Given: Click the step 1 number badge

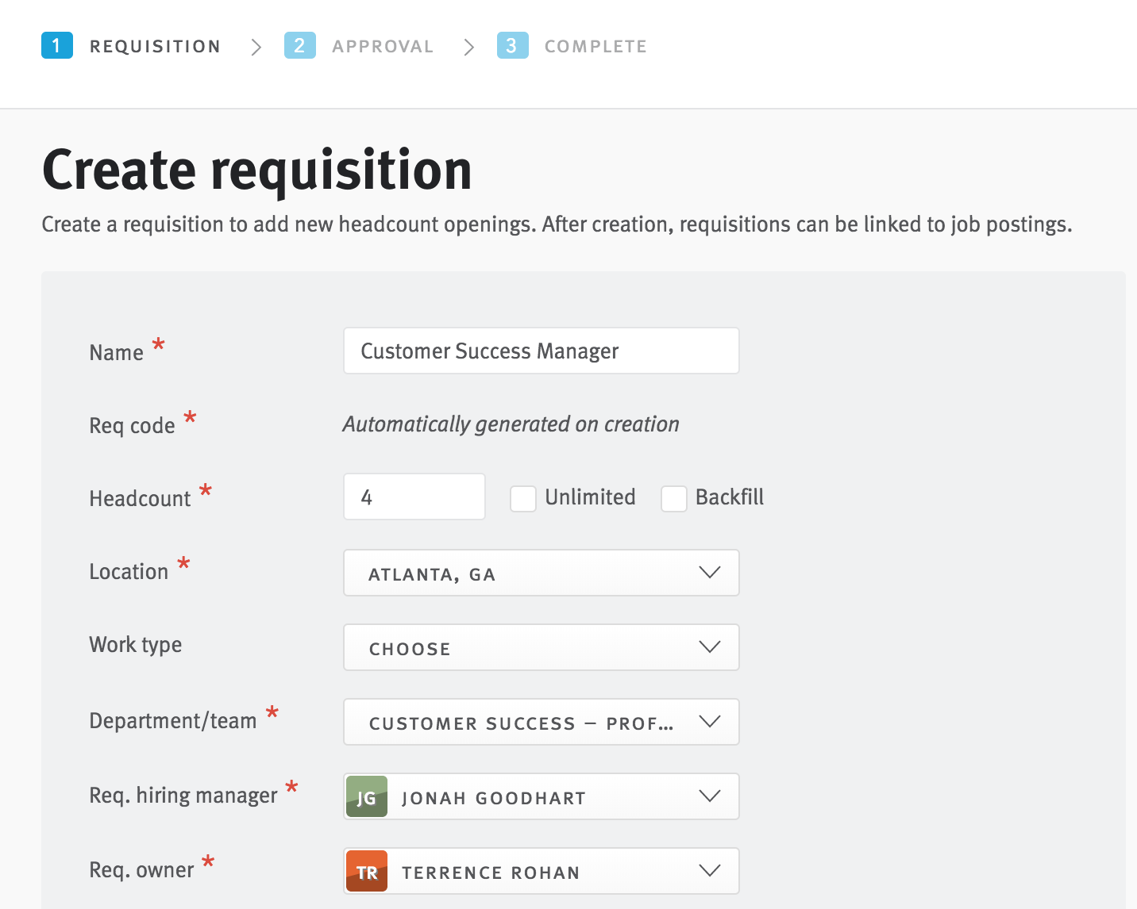Looking at the screenshot, I should click(57, 46).
